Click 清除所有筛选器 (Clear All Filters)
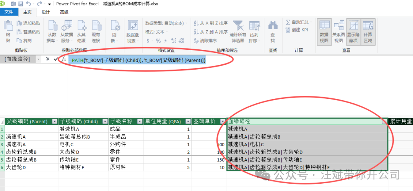The width and height of the screenshot is (413, 191). click(238, 31)
